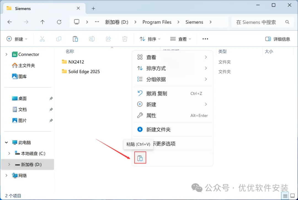Click the PC monitor icon in the address bar

point(77,22)
